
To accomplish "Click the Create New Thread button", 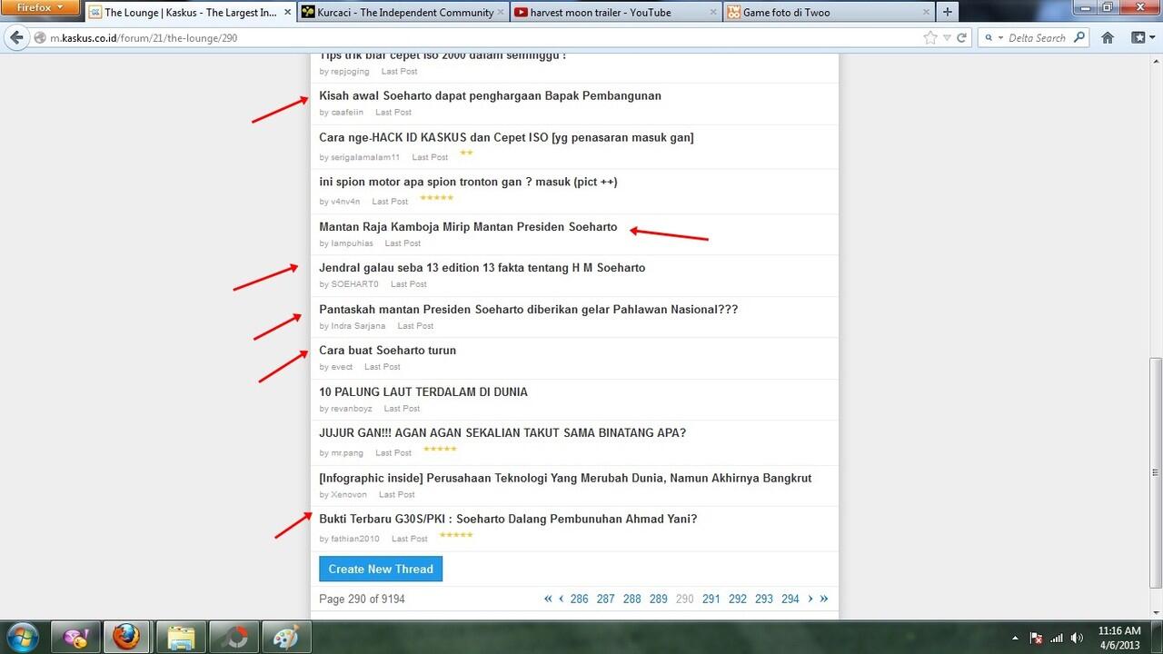I will (x=381, y=569).
